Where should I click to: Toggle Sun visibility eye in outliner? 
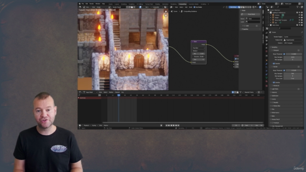299,22
